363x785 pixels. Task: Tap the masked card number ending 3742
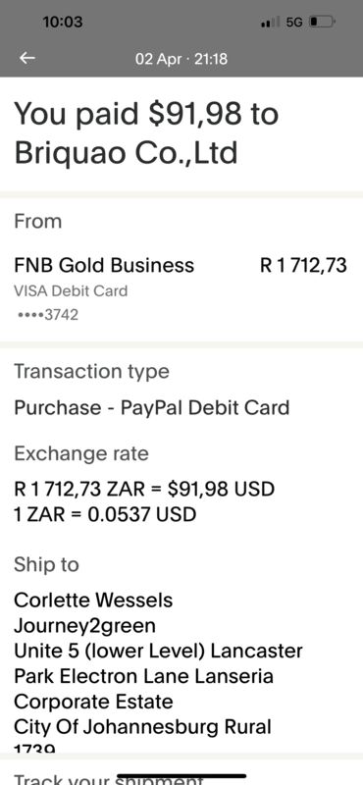(48, 315)
